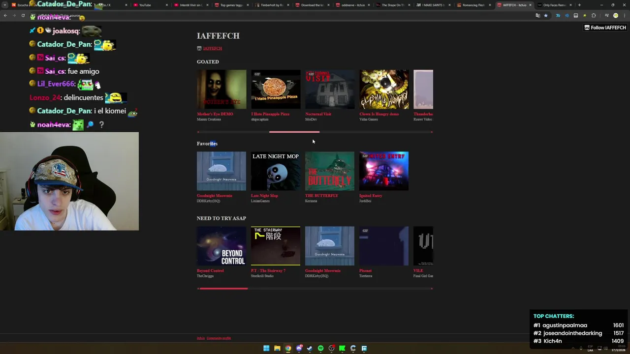Click the Steelkrill Studio author name
The image size is (630, 354).
[262, 276]
